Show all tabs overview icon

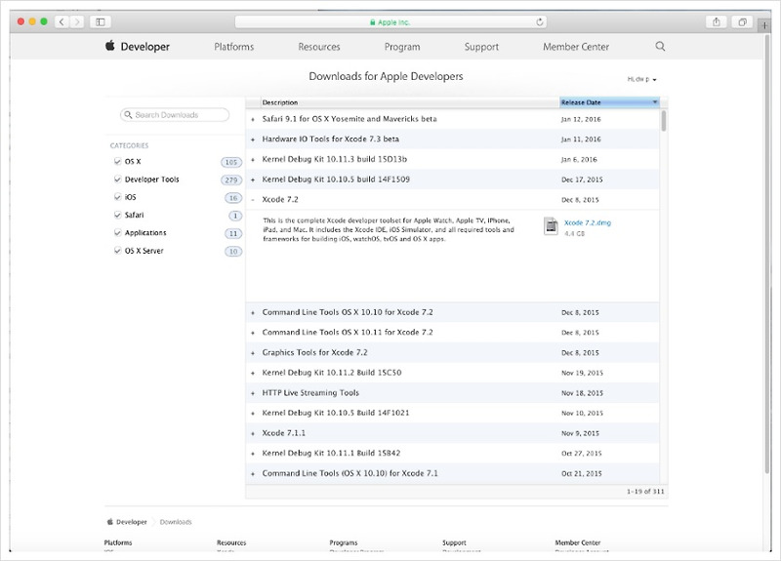click(x=742, y=21)
